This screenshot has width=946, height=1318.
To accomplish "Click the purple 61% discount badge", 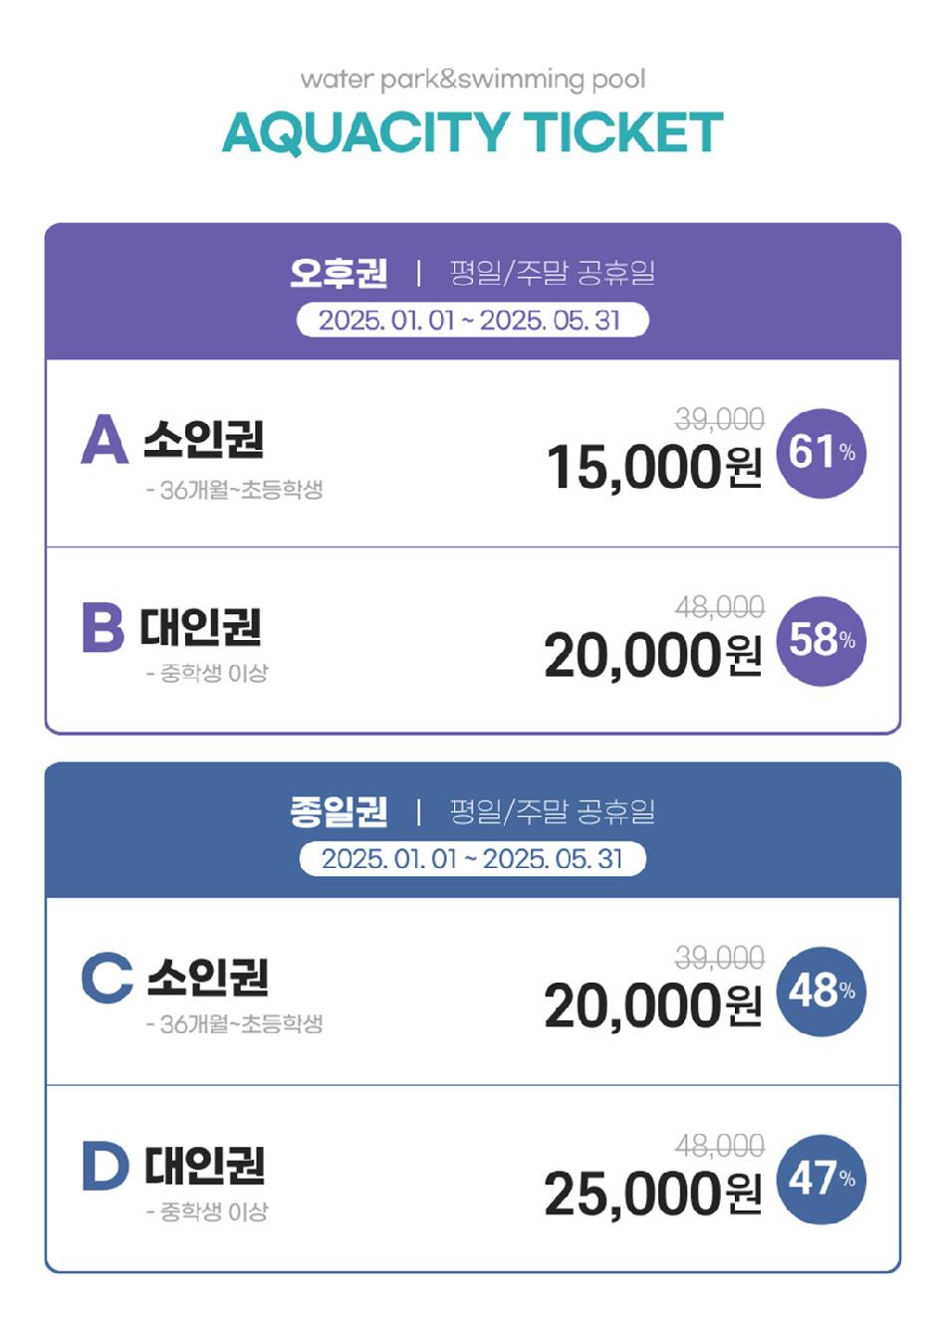I will point(822,453).
